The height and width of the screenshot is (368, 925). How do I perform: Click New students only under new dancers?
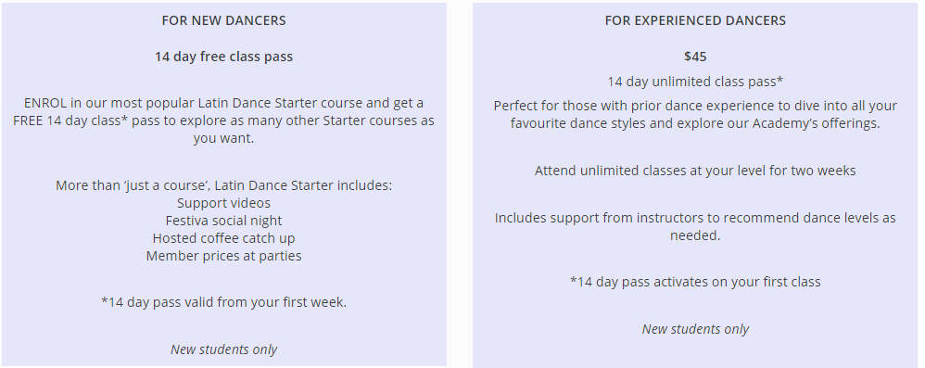pos(223,349)
